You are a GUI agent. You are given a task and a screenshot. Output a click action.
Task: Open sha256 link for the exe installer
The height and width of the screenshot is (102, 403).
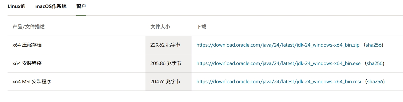[374, 63]
